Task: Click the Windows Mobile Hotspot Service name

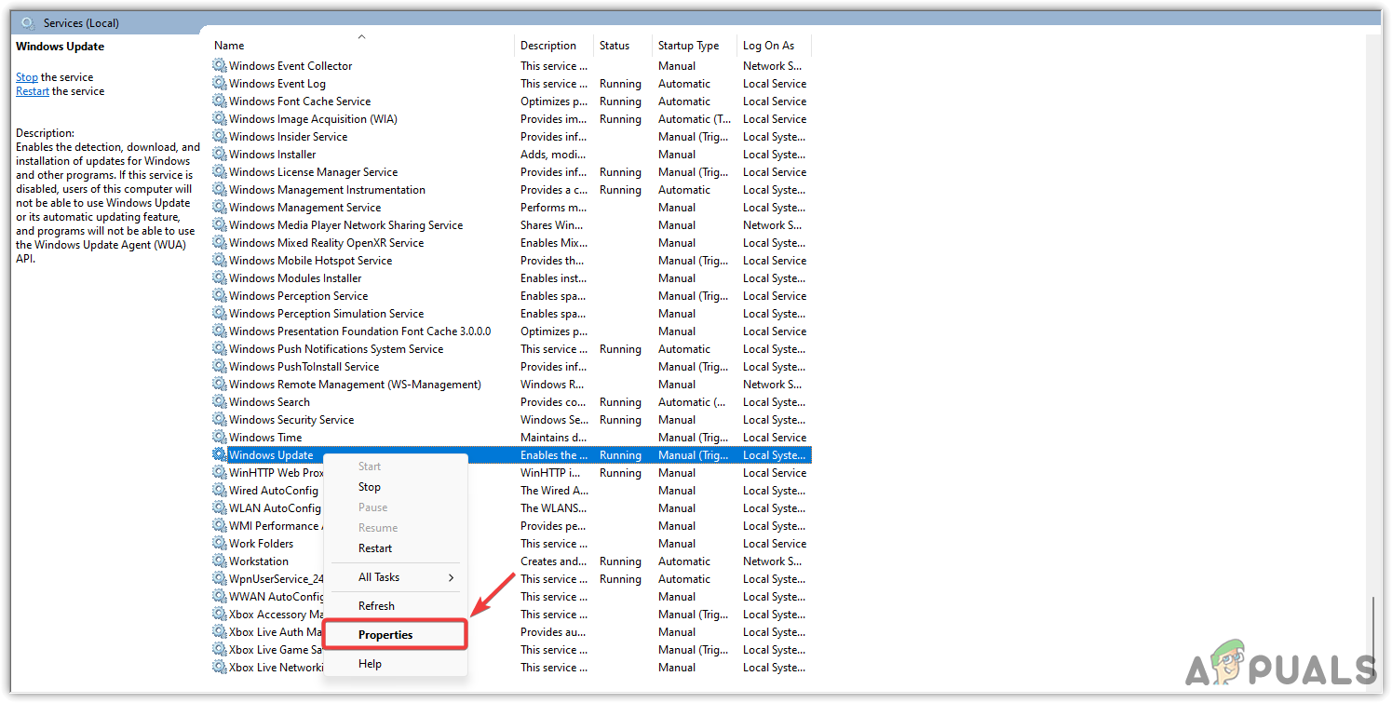Action: [x=311, y=261]
